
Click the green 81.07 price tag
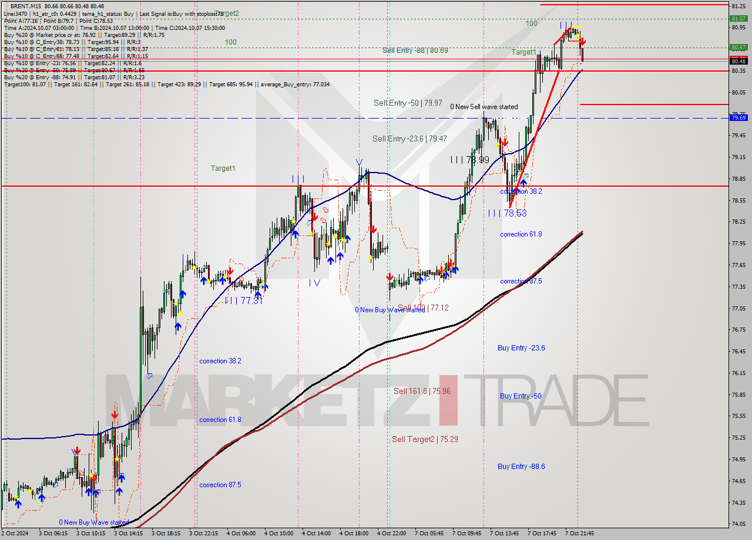738,18
